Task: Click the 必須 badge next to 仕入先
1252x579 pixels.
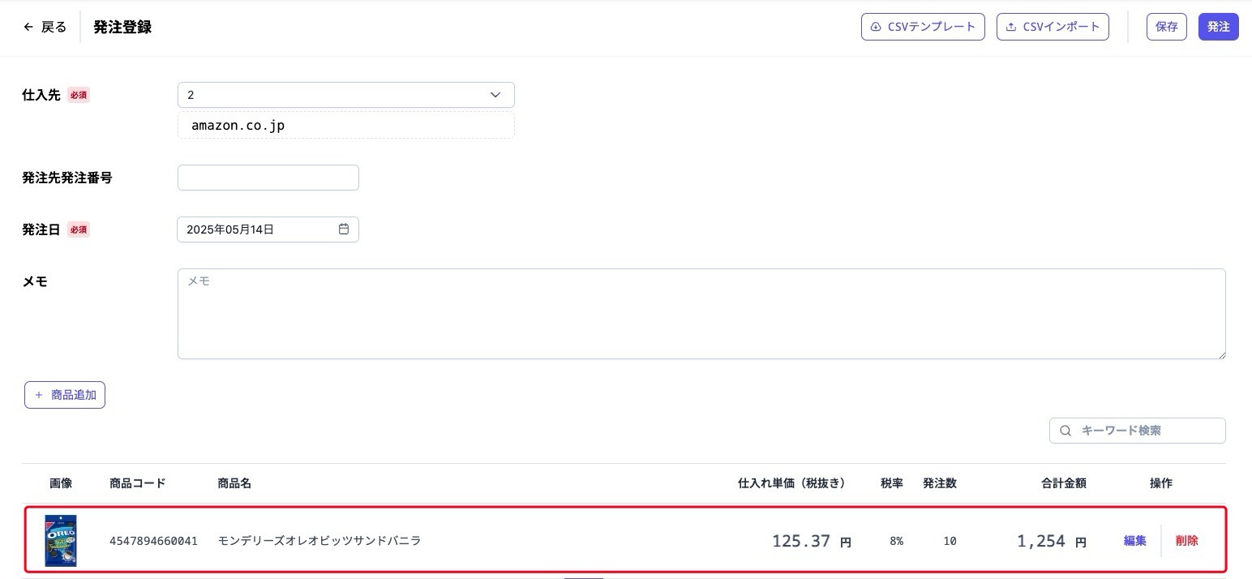Action: pyautogui.click(x=78, y=95)
